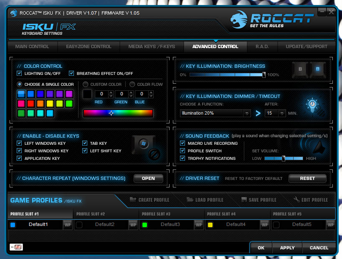This screenshot has width=342, height=259.
Task: Disable Macro Live Recording sound
Action: pos(182,143)
